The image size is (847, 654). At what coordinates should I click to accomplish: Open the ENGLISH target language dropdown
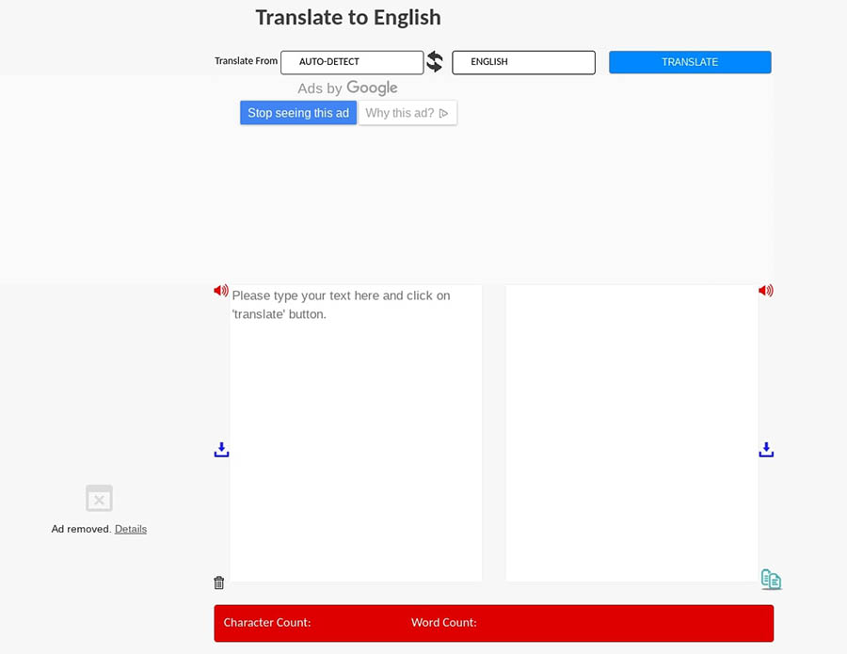523,62
